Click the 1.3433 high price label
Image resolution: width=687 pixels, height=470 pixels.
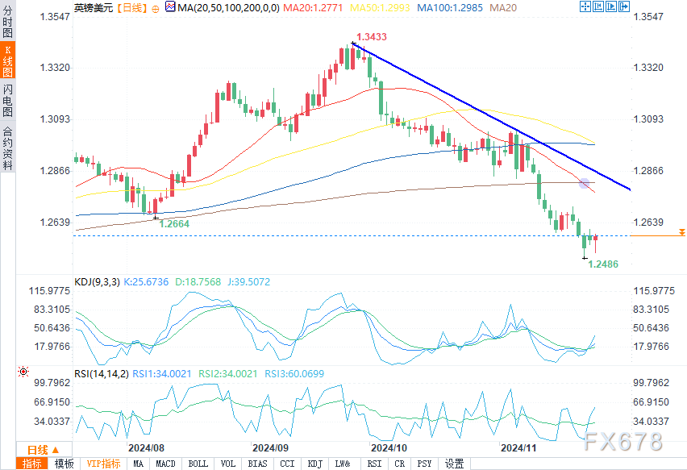[372, 37]
